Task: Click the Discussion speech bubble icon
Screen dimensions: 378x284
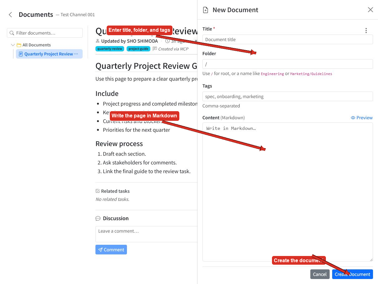Action: coord(98,219)
